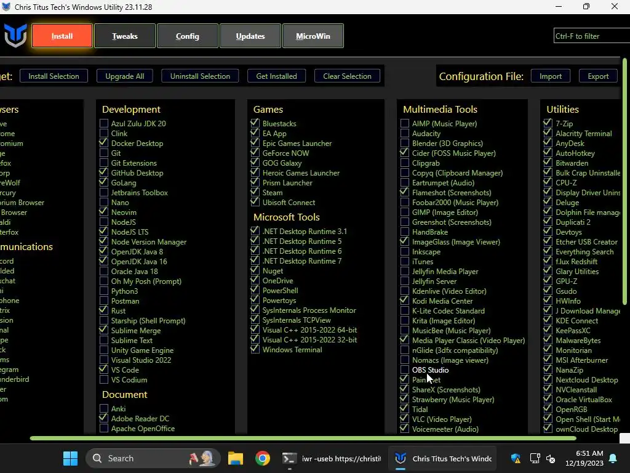
Task: Click the horizontal scrollbar at bottom
Action: click(303, 438)
